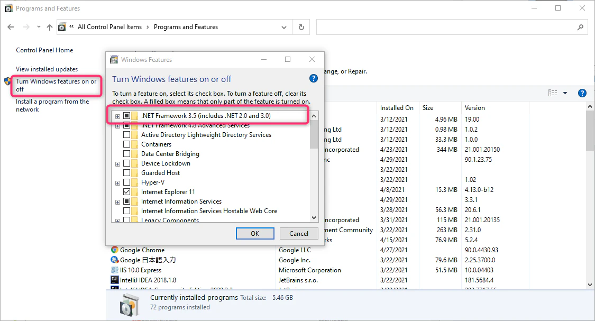Maximize the Windows Features dialog
This screenshot has width=595, height=321.
(x=288, y=60)
